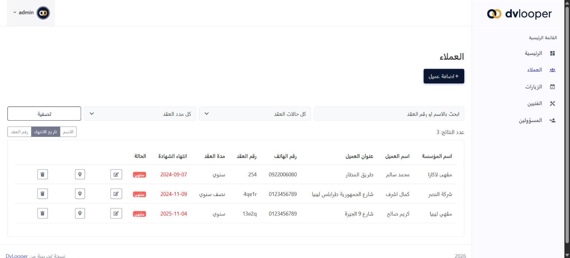Click the انتهاء الشهادة column header
This screenshot has width=570, height=258.
[x=173, y=156]
